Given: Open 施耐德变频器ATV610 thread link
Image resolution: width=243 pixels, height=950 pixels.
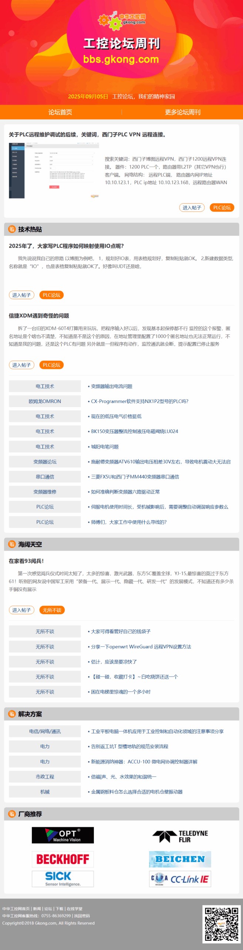Looking at the screenshot, I should click(x=161, y=462).
